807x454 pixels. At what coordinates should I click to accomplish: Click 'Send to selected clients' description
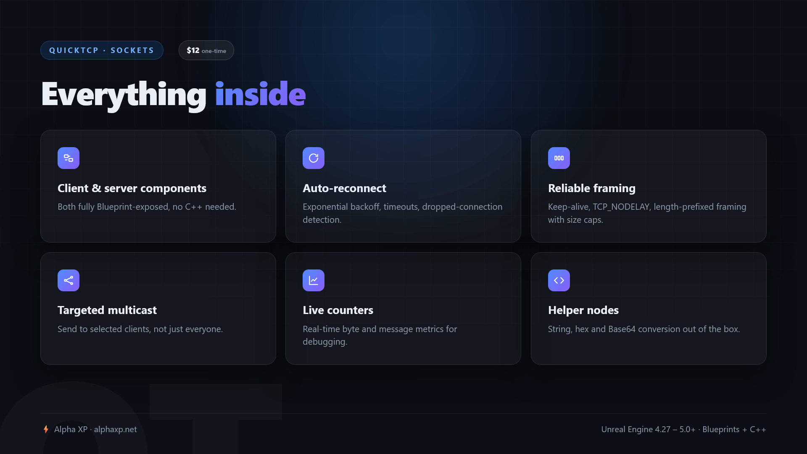click(x=140, y=329)
